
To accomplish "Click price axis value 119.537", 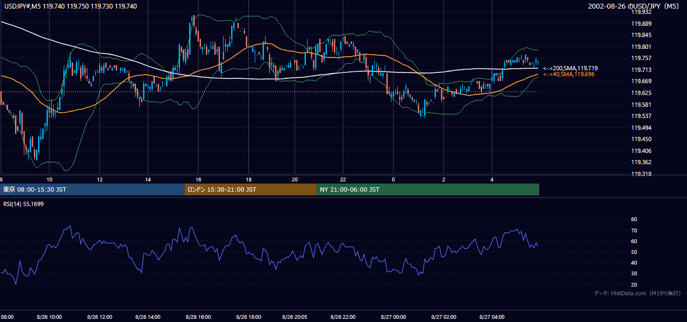I will [641, 116].
